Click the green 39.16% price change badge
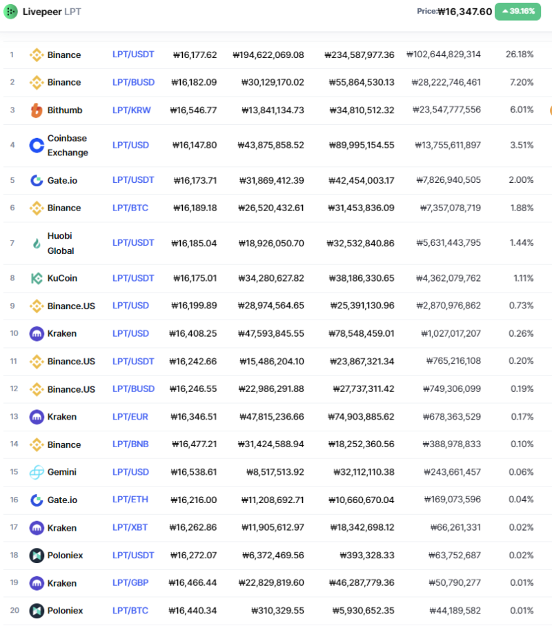Screen dimensions: 552x628 (517, 11)
